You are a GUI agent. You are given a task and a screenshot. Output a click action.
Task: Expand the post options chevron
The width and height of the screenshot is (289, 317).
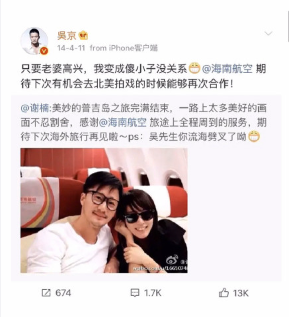tap(268, 33)
